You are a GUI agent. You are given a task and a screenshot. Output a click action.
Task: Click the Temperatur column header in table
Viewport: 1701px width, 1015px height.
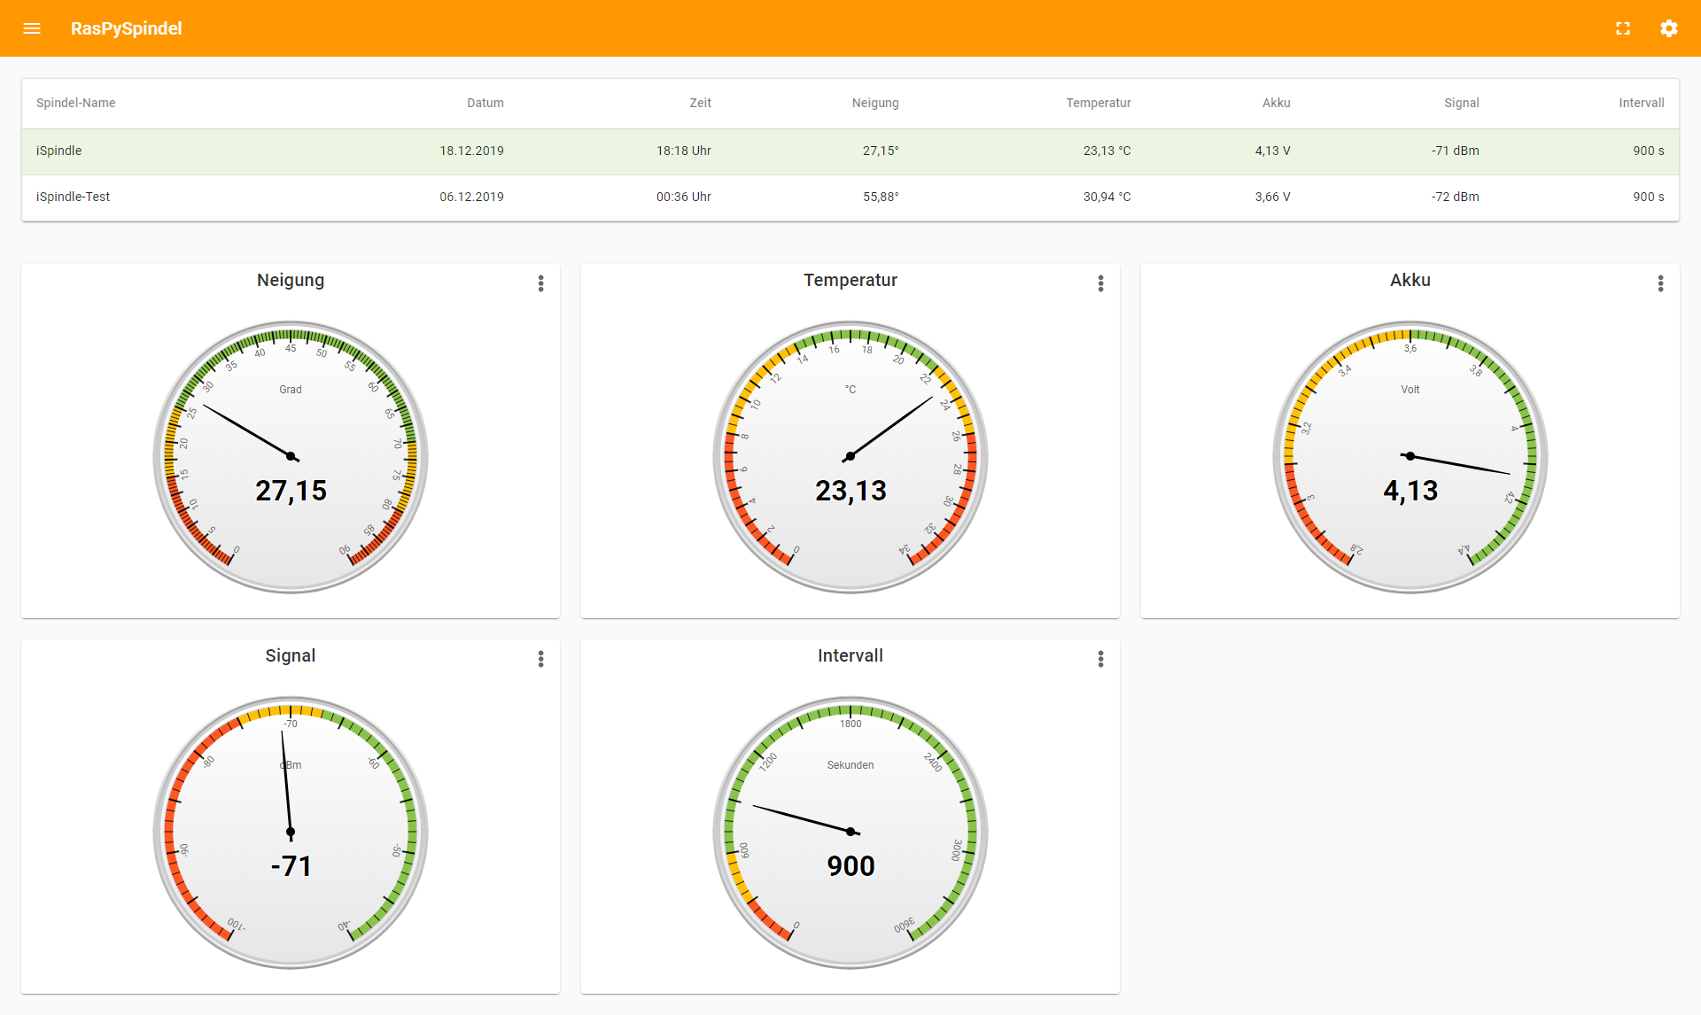1098,103
